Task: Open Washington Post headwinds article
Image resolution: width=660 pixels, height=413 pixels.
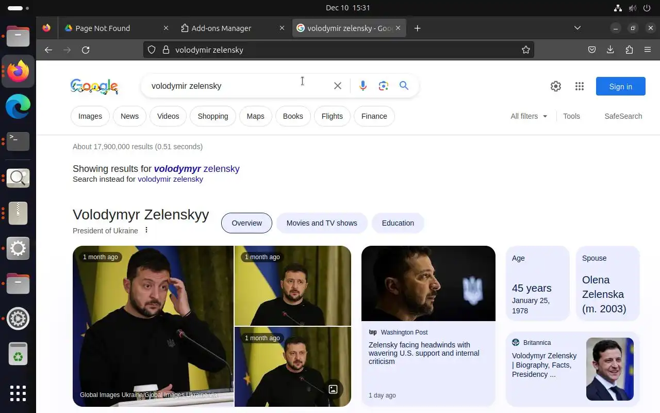Action: click(x=424, y=353)
